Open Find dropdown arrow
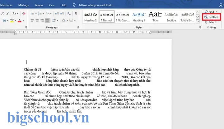The width and height of the screenshot is (224, 129). 217,12
